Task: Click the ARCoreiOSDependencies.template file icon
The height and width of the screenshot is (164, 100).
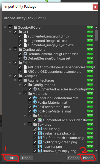Action: click(25, 72)
